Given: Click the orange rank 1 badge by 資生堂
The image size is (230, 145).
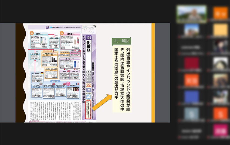Looking at the screenshot, I should click(62, 33).
